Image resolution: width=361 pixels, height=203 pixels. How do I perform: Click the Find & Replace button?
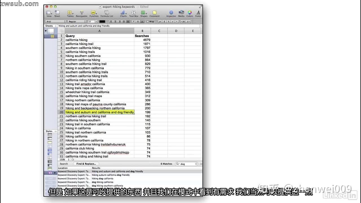pyautogui.click(x=86, y=164)
